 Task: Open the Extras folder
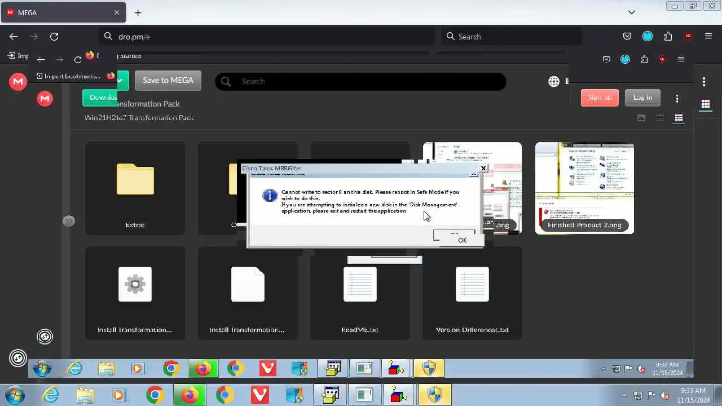[135, 188]
